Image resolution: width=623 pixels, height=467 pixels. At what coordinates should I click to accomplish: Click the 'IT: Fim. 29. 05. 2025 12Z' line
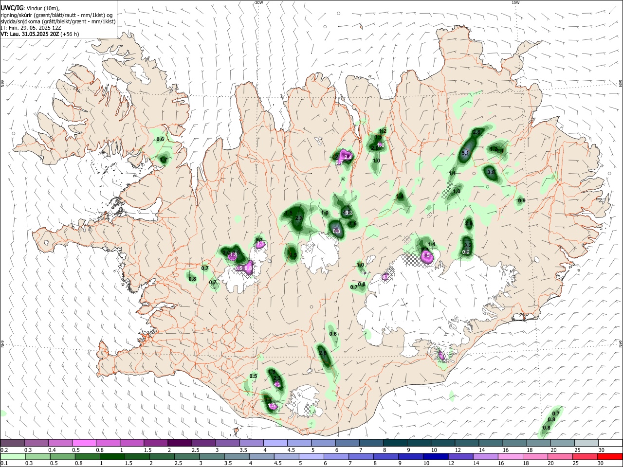click(x=32, y=28)
